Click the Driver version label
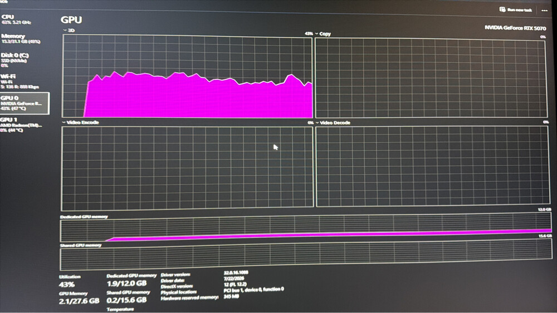This screenshot has height=313, width=557. pyautogui.click(x=176, y=275)
